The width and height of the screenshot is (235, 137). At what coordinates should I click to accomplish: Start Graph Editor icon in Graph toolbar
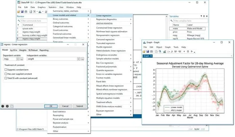[x=165, y=51]
